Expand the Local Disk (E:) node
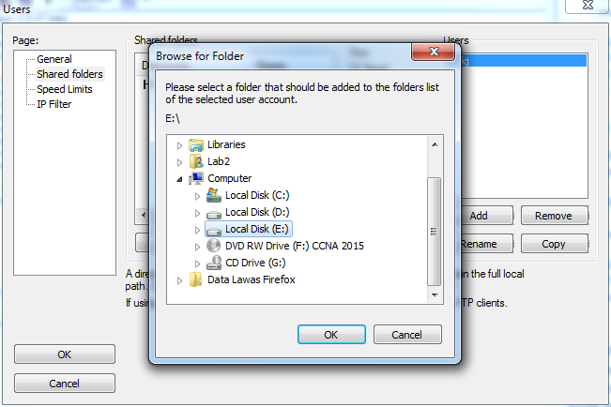Image resolution: width=611 pixels, height=407 pixels. pyautogui.click(x=197, y=230)
